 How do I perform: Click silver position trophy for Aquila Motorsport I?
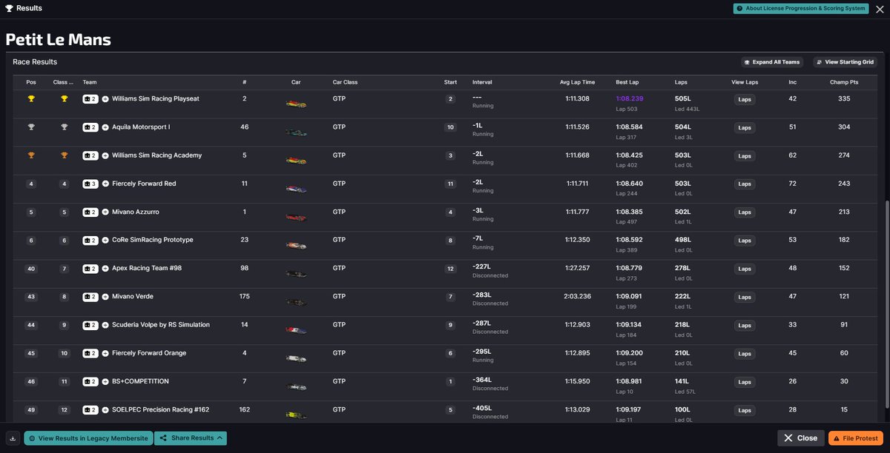[x=31, y=127]
